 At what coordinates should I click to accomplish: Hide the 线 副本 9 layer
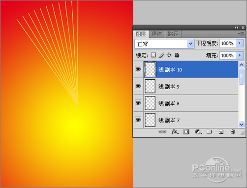pos(138,86)
